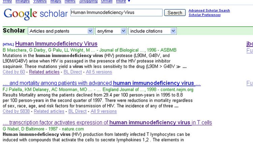Open the Gmail link in top bar
The width and height of the screenshot is (253, 143).
(107, 1)
